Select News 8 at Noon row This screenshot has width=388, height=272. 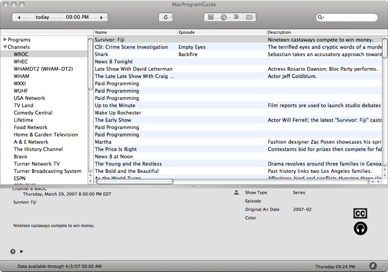coord(238,157)
